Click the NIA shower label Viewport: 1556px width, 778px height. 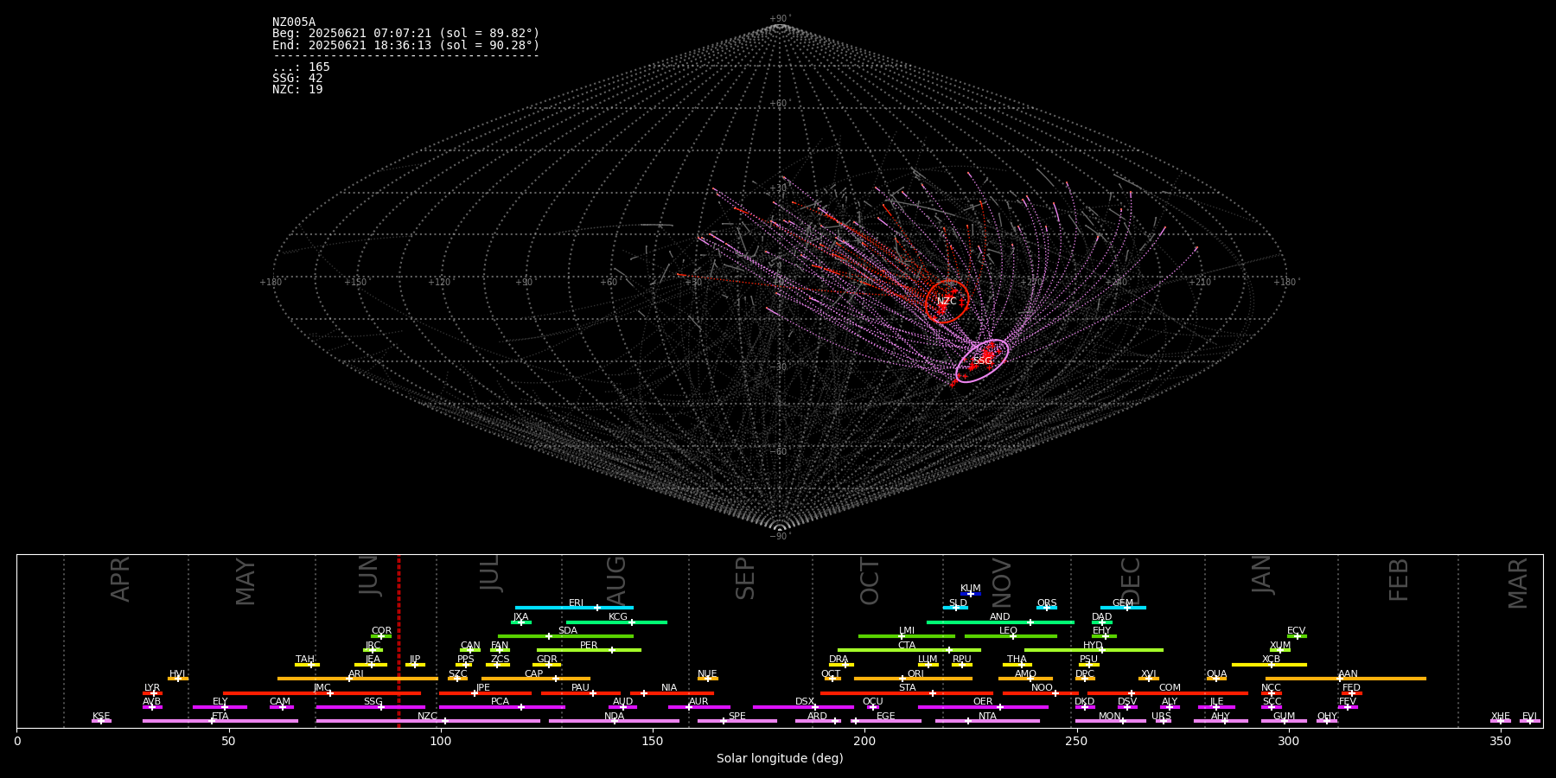coord(669,688)
